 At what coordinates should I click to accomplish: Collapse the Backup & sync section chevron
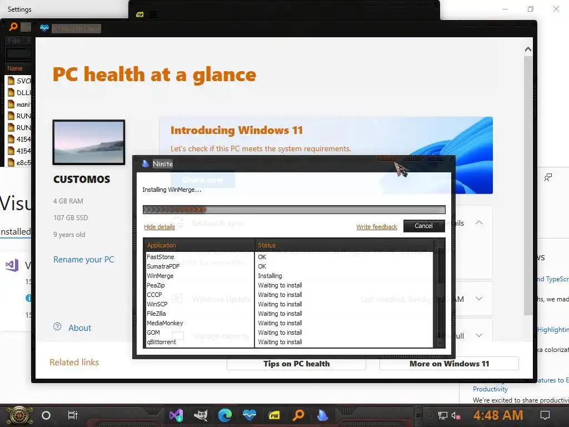tap(479, 222)
